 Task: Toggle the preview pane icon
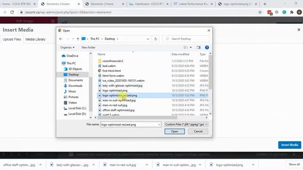pos(198,47)
